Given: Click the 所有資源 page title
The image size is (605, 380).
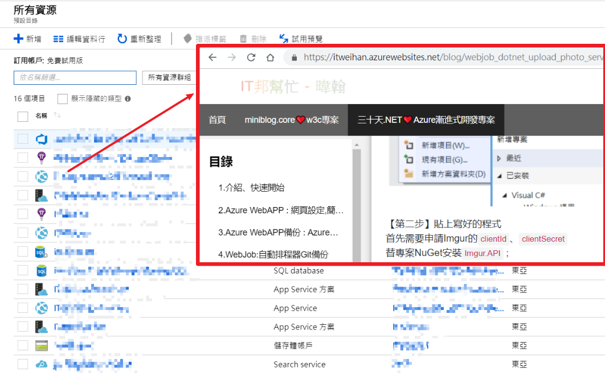Looking at the screenshot, I should click(35, 10).
